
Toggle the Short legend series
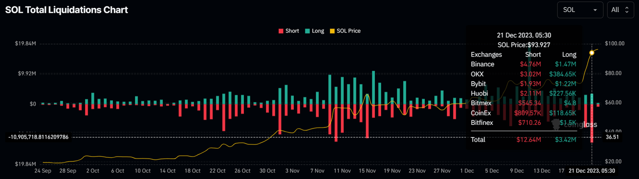(288, 31)
